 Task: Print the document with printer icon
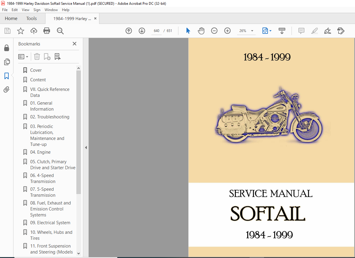point(47,31)
